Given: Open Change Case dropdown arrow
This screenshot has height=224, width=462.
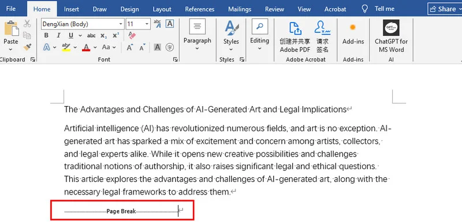Looking at the screenshot, I should point(114,47).
